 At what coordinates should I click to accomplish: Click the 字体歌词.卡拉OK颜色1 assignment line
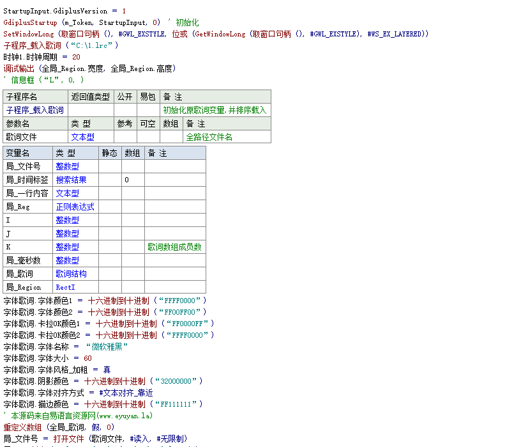(109, 324)
